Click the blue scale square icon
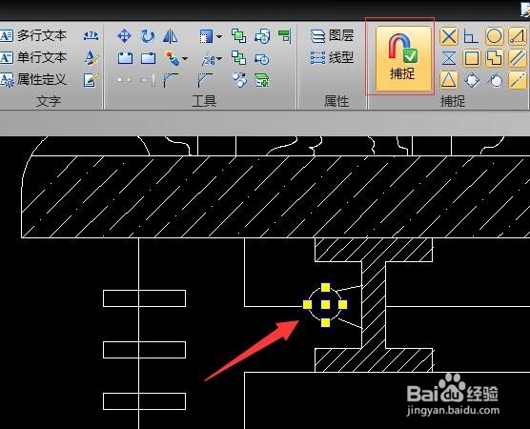The width and height of the screenshot is (530, 429). [206, 36]
